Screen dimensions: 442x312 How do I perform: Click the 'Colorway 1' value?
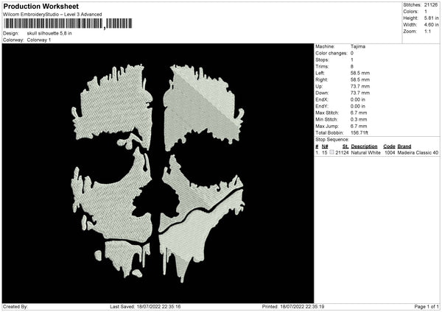pyautogui.click(x=39, y=40)
